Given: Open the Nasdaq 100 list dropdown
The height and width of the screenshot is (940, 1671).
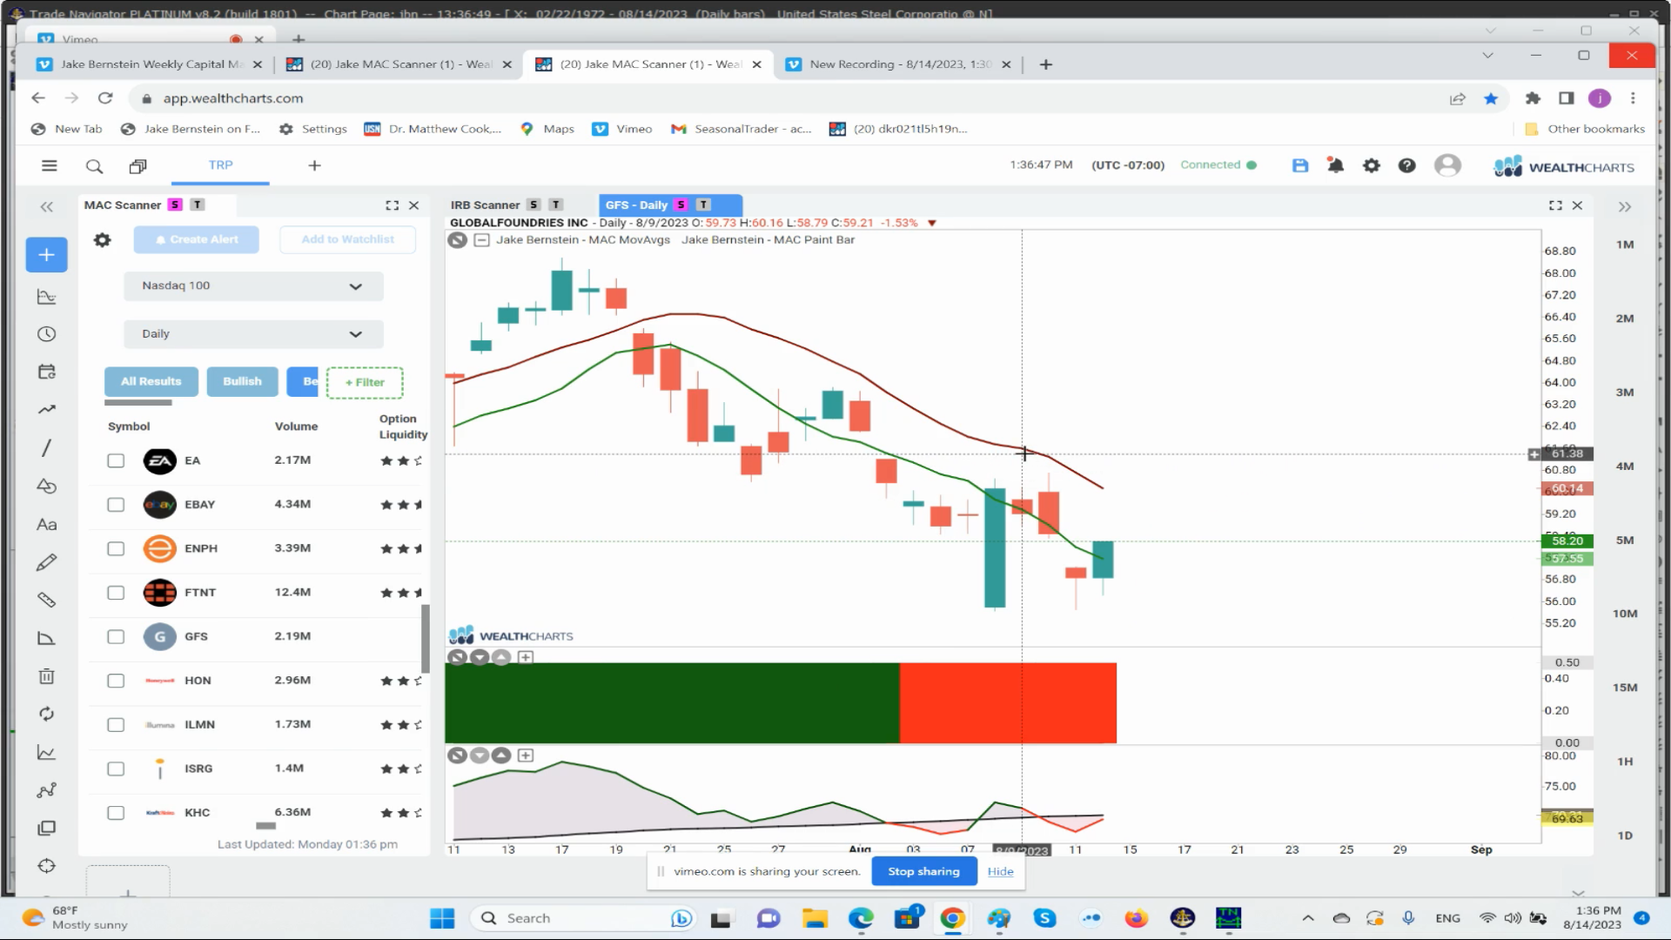Looking at the screenshot, I should pos(253,286).
